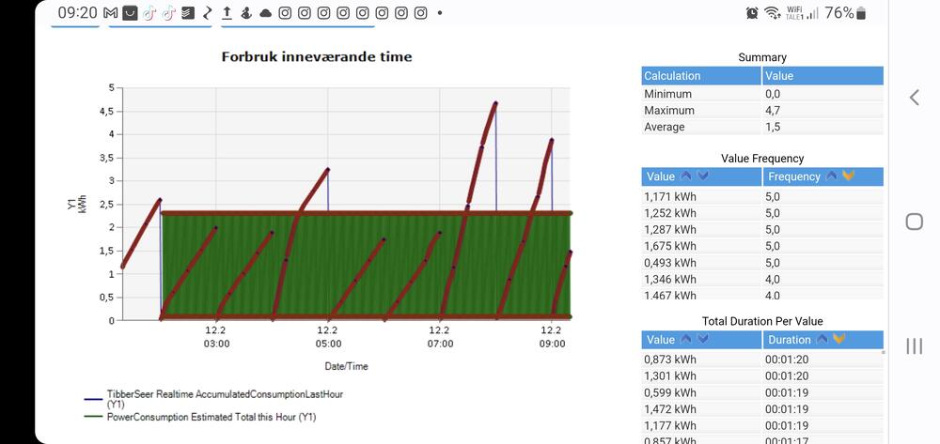Tap the alarm clock status icon
Image resolution: width=940 pixels, height=444 pixels.
pos(752,13)
